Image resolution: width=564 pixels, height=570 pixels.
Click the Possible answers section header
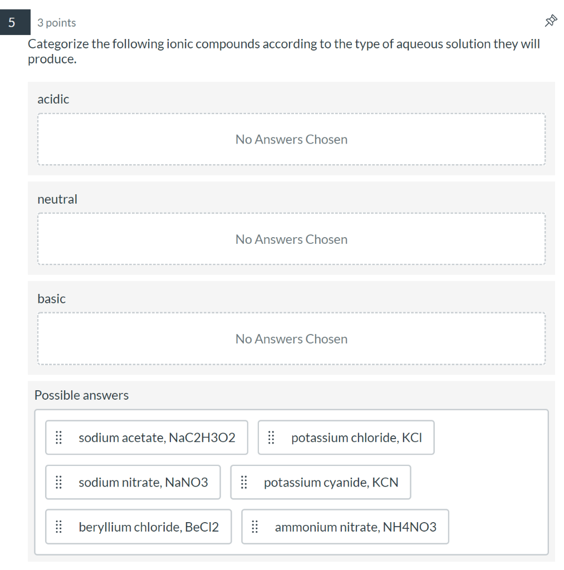81,395
